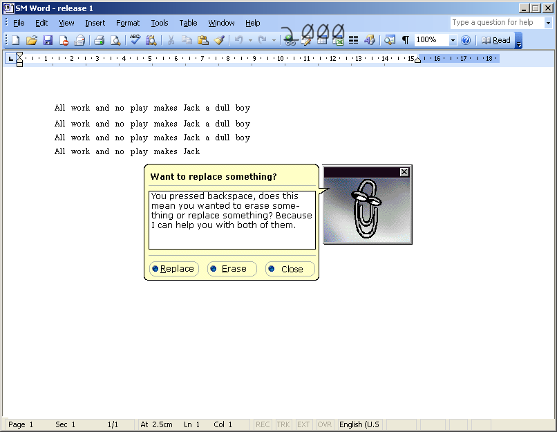Save the current document

[48, 39]
